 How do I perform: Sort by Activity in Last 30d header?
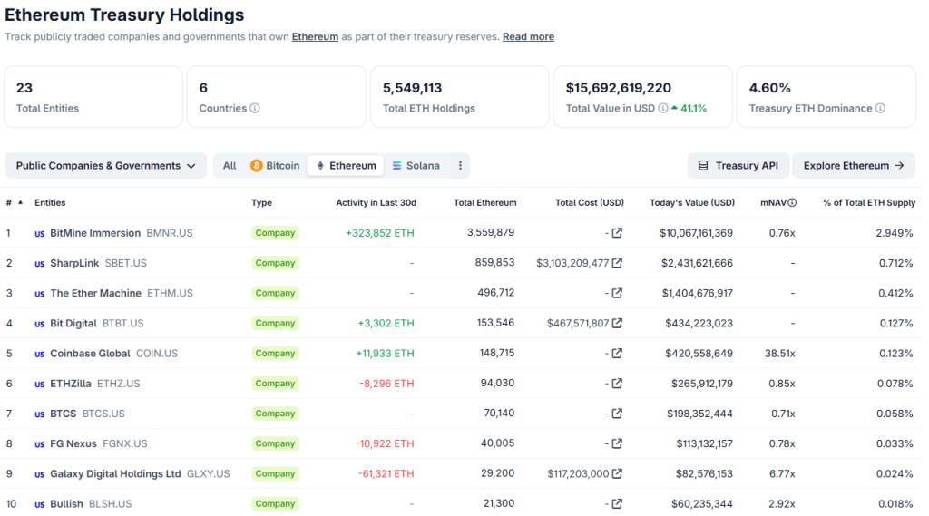coord(376,202)
